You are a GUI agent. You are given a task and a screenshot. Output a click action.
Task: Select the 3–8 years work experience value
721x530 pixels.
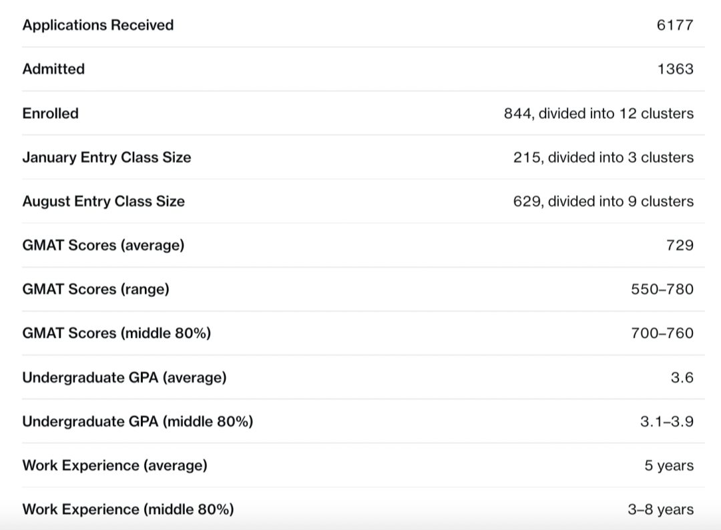pos(661,509)
